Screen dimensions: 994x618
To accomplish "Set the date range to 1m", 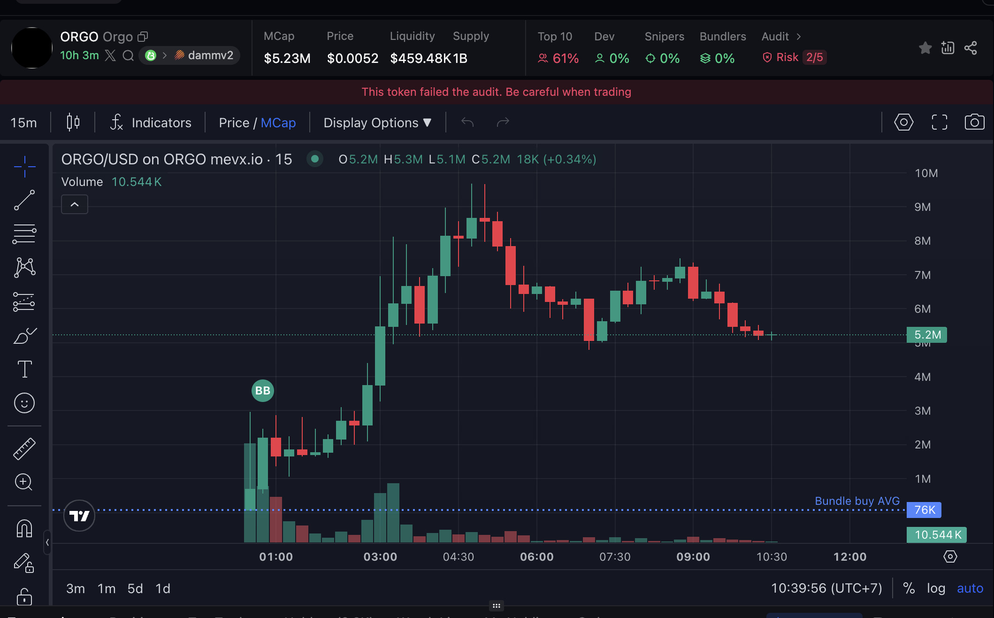I will pyautogui.click(x=107, y=589).
